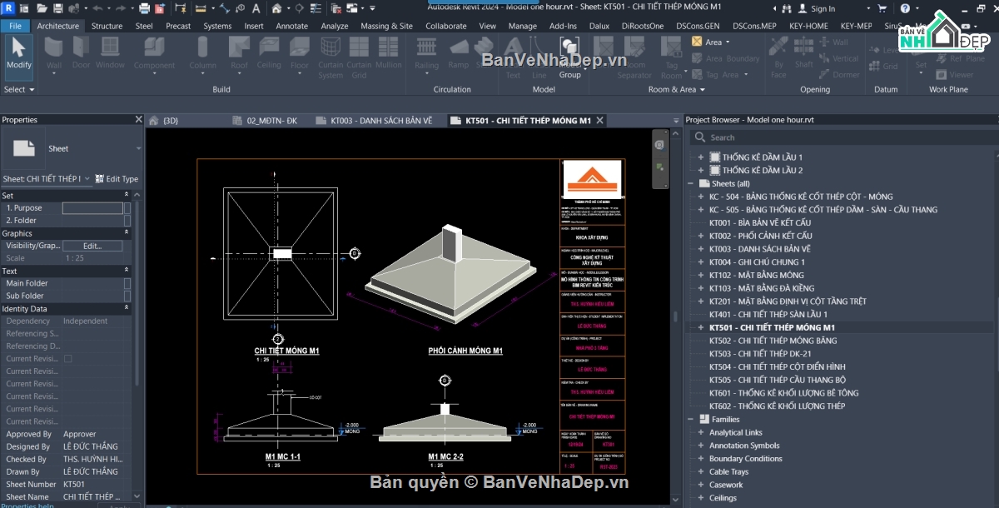Click the Measure ruler icon
999x508 pixels.
tap(200, 7)
